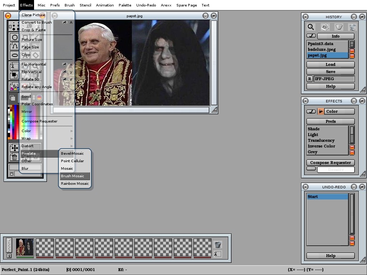Click Prefs button in Effects panel
This screenshot has width=367, height=275.
pos(330,121)
